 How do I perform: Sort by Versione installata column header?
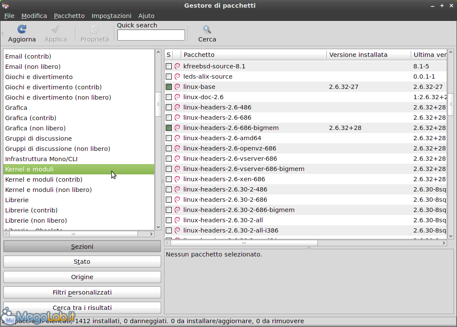367,55
